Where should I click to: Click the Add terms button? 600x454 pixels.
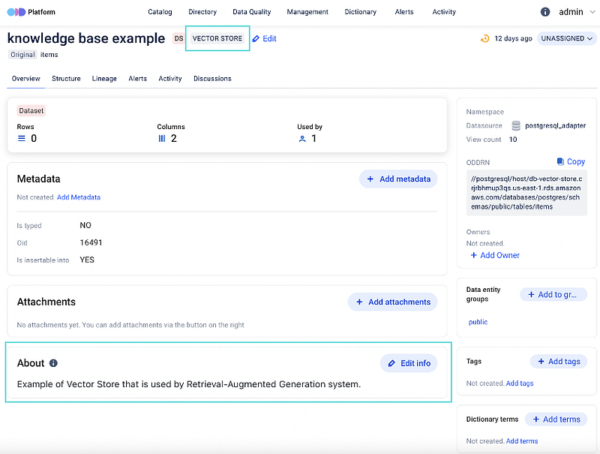[556, 419]
